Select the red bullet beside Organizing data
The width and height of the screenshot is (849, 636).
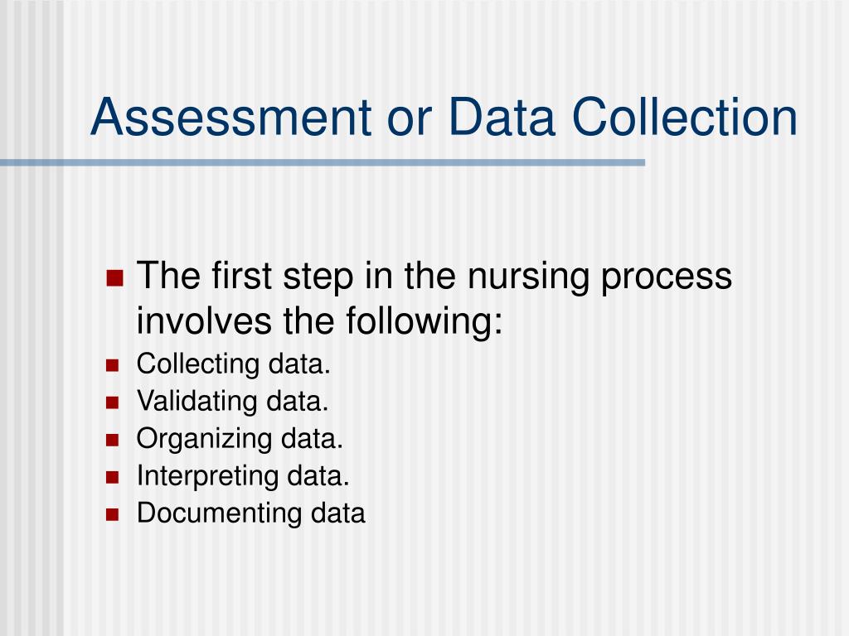(112, 440)
